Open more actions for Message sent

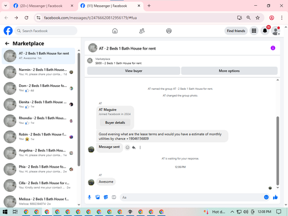tap(140, 147)
